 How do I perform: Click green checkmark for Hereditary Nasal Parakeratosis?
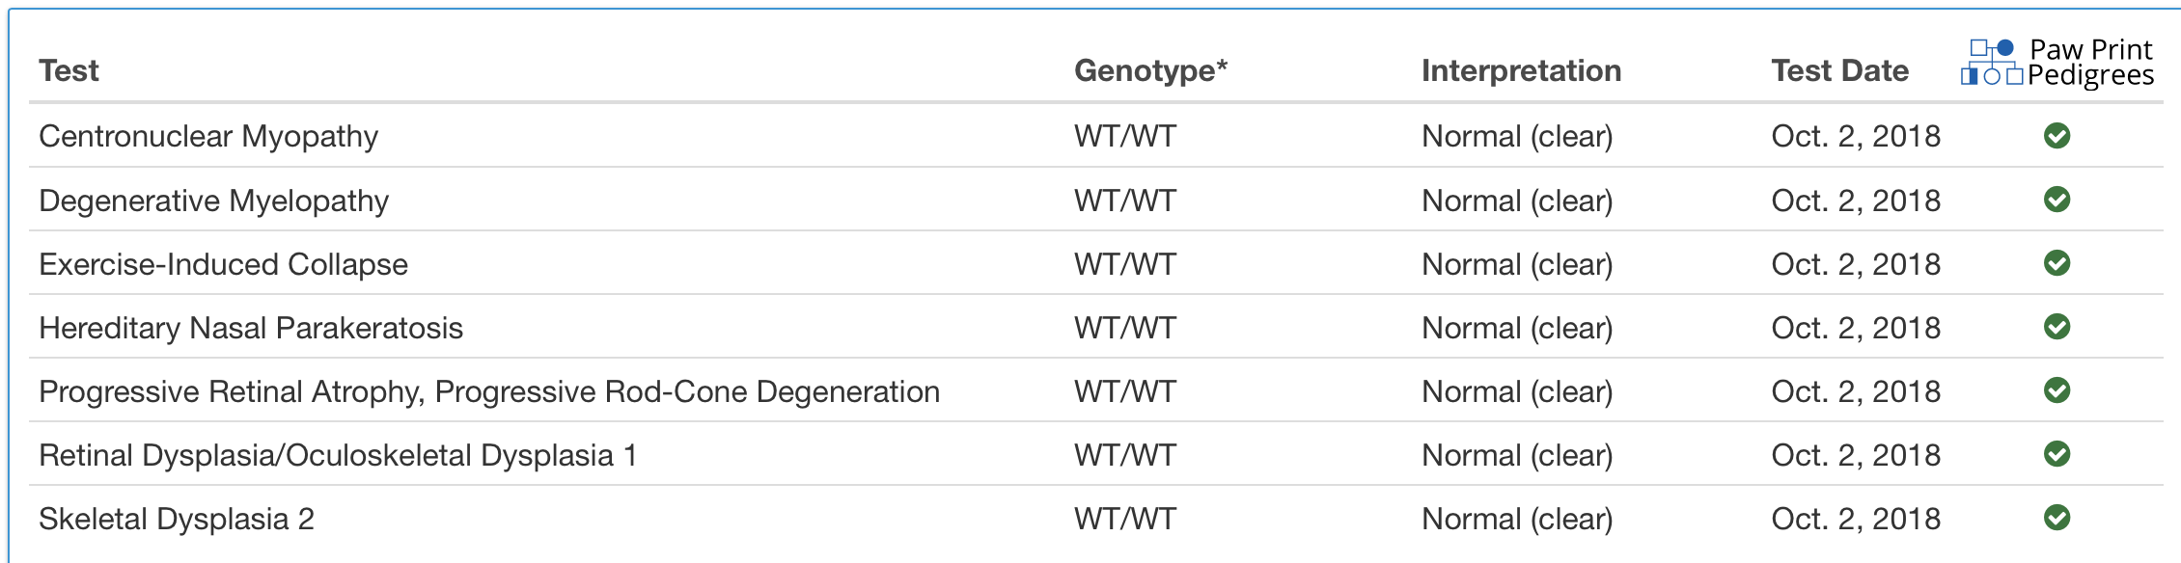click(2057, 327)
